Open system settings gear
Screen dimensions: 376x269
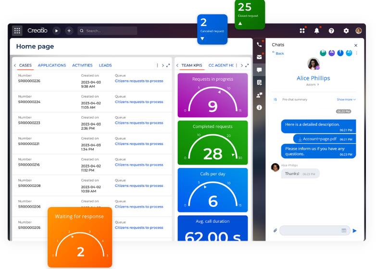click(x=346, y=31)
